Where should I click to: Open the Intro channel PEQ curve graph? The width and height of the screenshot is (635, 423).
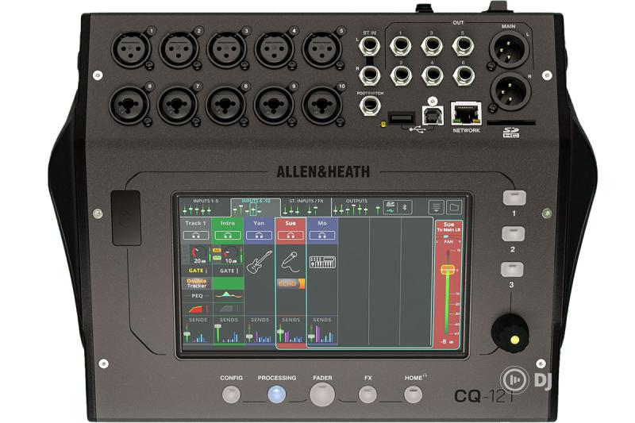(x=228, y=296)
